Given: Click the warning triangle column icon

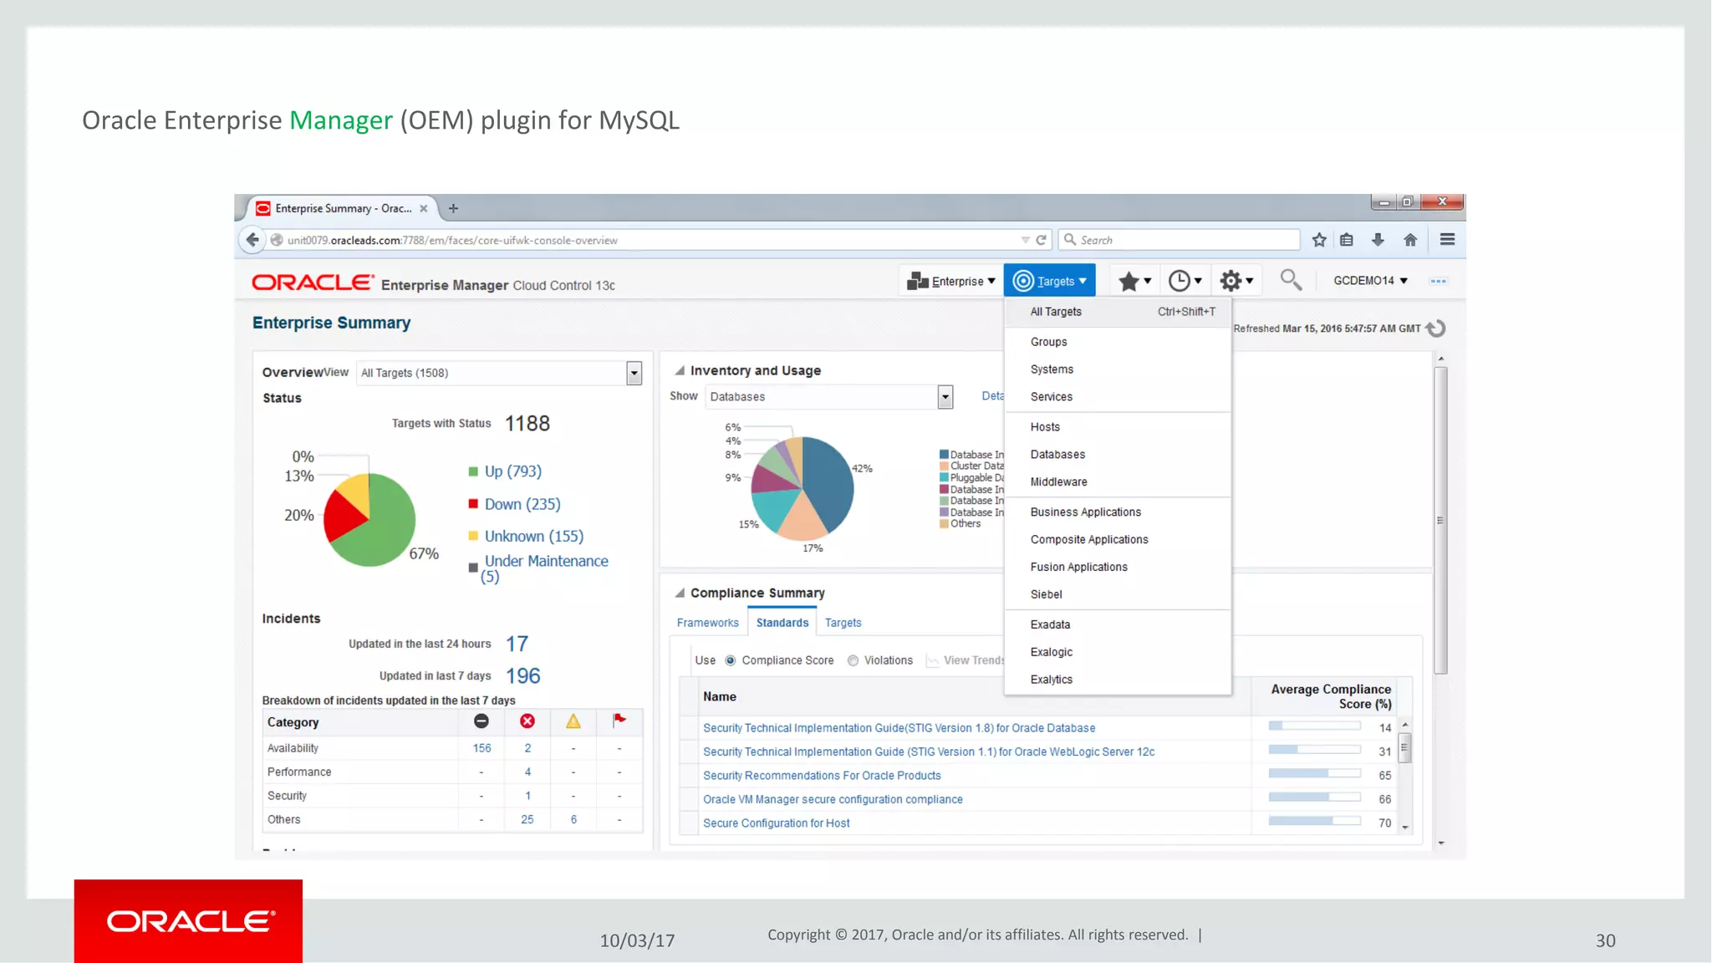Looking at the screenshot, I should 573,721.
